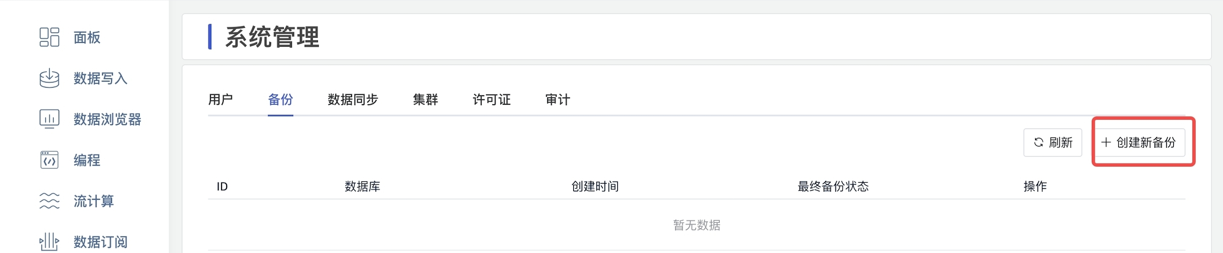Switch to the 用户 tab
The height and width of the screenshot is (253, 1223).
[x=220, y=100]
